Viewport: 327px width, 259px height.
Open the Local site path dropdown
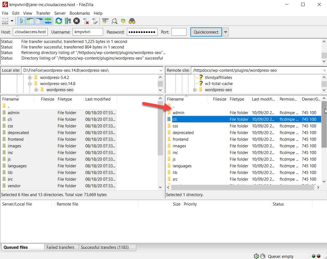160,70
